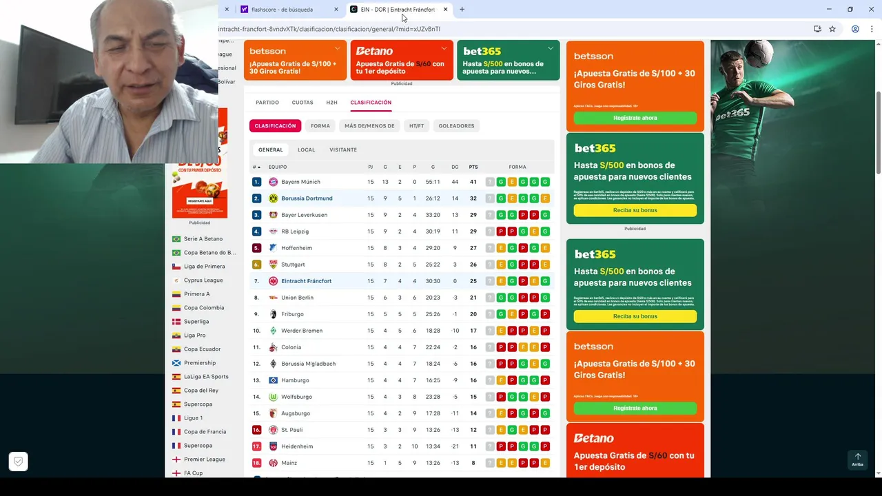Click the Wolfsburgo crest icon
The width and height of the screenshot is (882, 496).
click(x=273, y=397)
